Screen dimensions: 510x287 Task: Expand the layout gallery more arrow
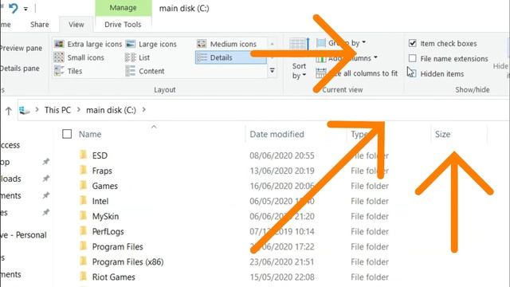tap(273, 70)
